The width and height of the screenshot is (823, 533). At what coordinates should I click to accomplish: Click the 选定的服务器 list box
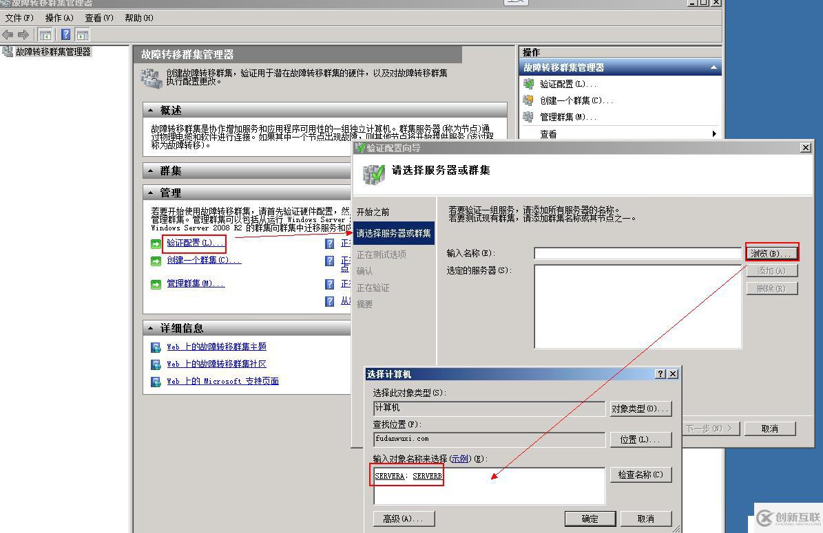637,307
